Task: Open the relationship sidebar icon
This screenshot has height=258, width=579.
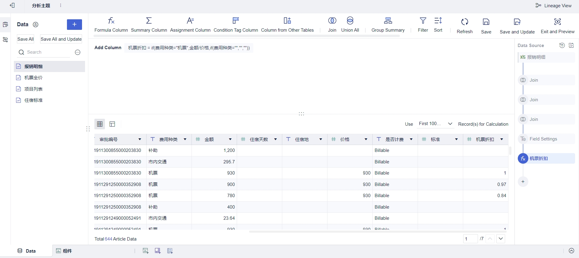Action: pyautogui.click(x=5, y=40)
